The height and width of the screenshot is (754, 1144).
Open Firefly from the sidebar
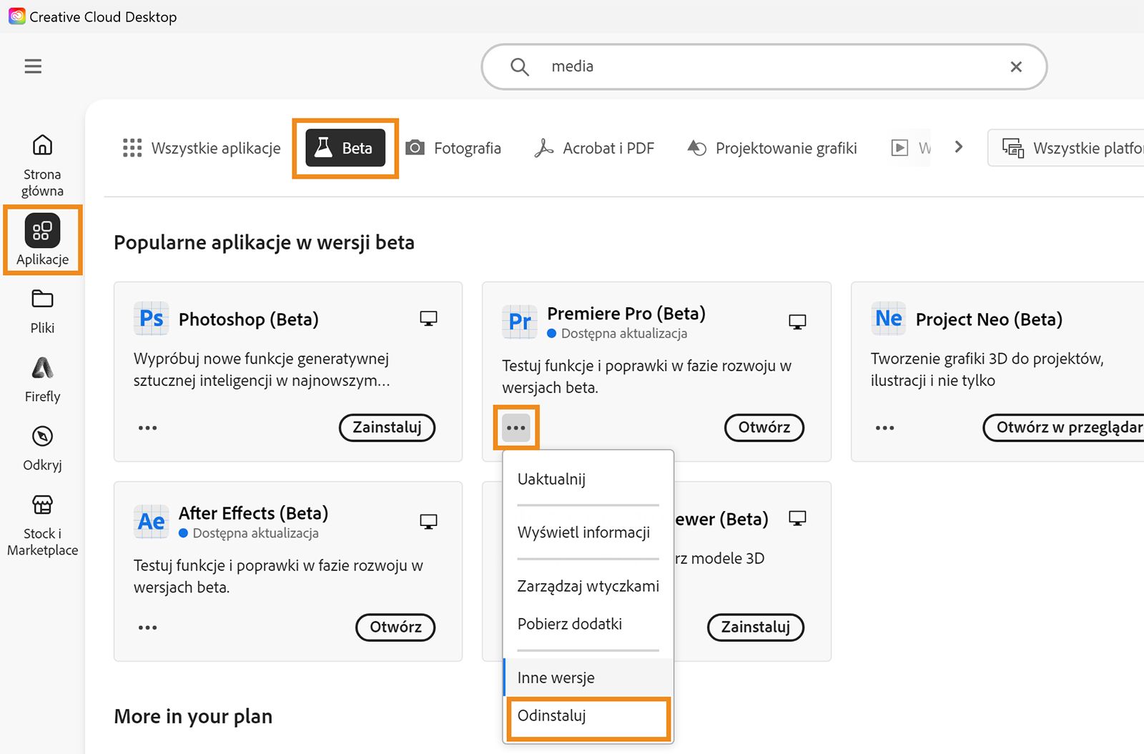point(42,380)
